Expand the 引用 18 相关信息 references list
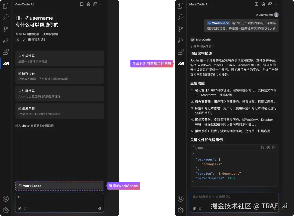The image size is (294, 216). pyautogui.click(x=203, y=46)
